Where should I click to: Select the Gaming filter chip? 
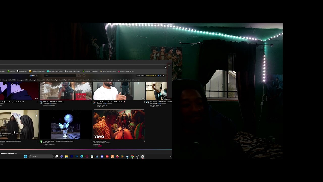pyautogui.click(x=5, y=80)
